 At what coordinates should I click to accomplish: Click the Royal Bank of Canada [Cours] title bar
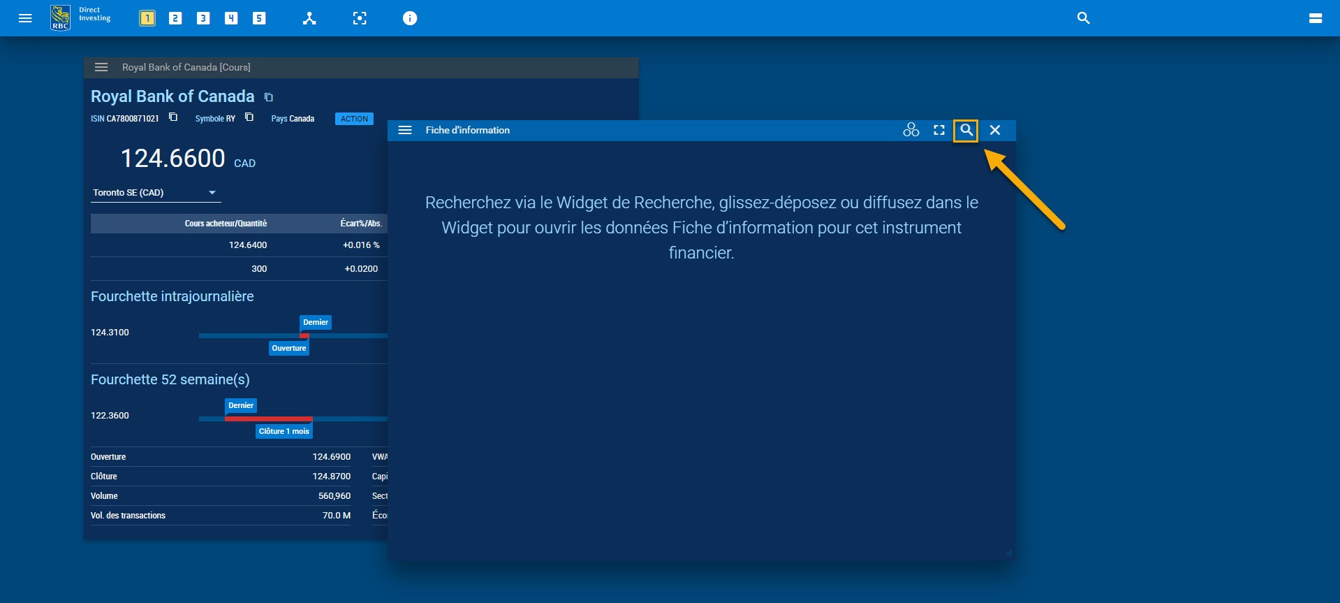click(361, 67)
